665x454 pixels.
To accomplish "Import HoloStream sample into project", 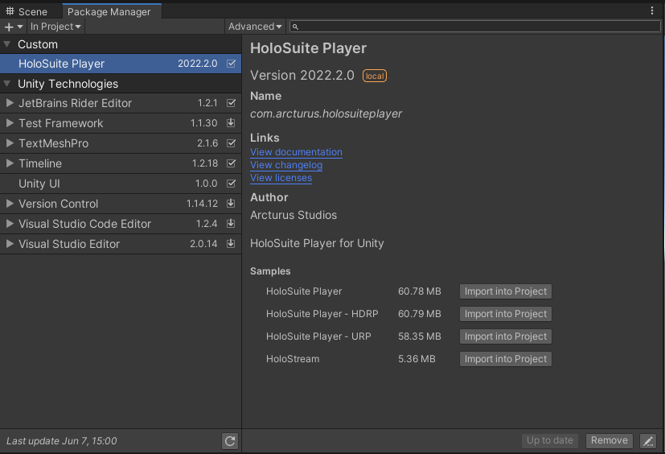I will [x=506, y=359].
